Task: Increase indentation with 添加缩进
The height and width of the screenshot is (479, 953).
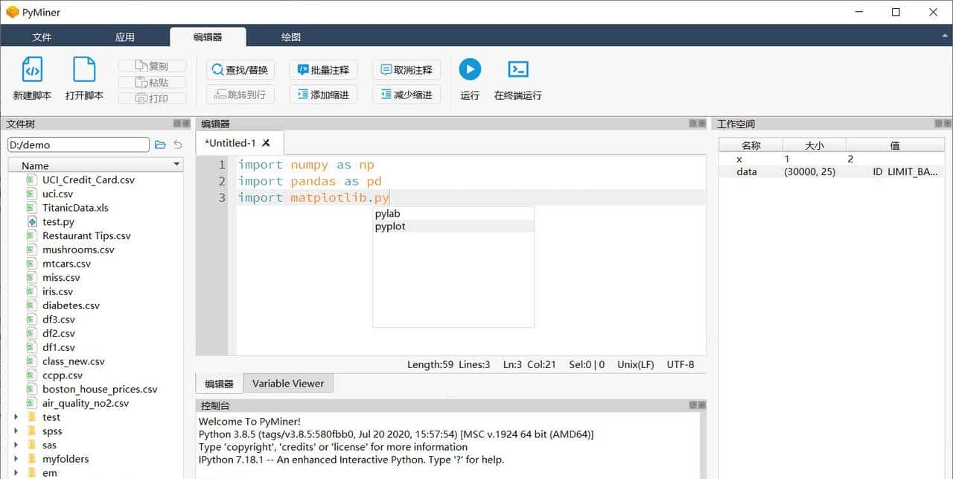Action: [323, 94]
